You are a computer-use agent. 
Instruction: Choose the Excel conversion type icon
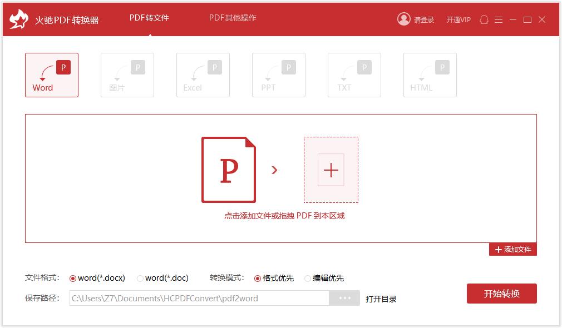coord(203,75)
